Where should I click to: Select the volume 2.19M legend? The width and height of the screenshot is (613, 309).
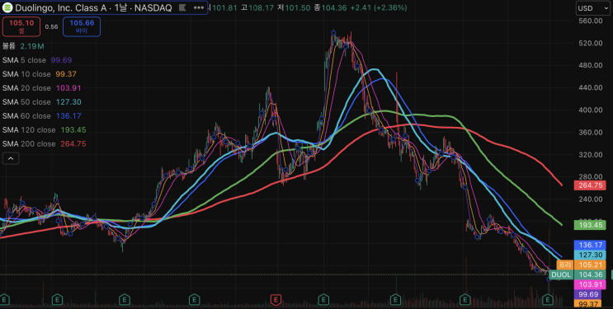coord(23,46)
